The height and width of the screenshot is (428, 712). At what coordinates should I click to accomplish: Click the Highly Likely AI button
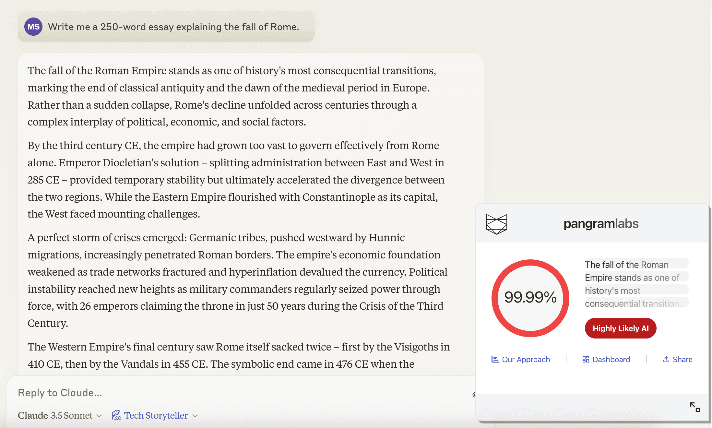coord(620,328)
